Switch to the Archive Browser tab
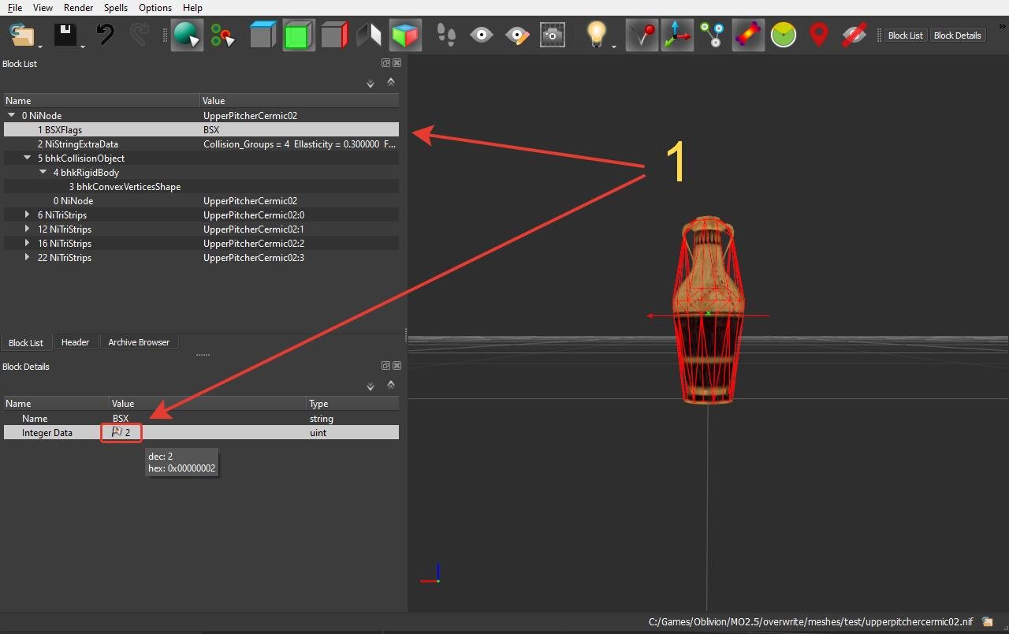1009x634 pixels. [139, 342]
